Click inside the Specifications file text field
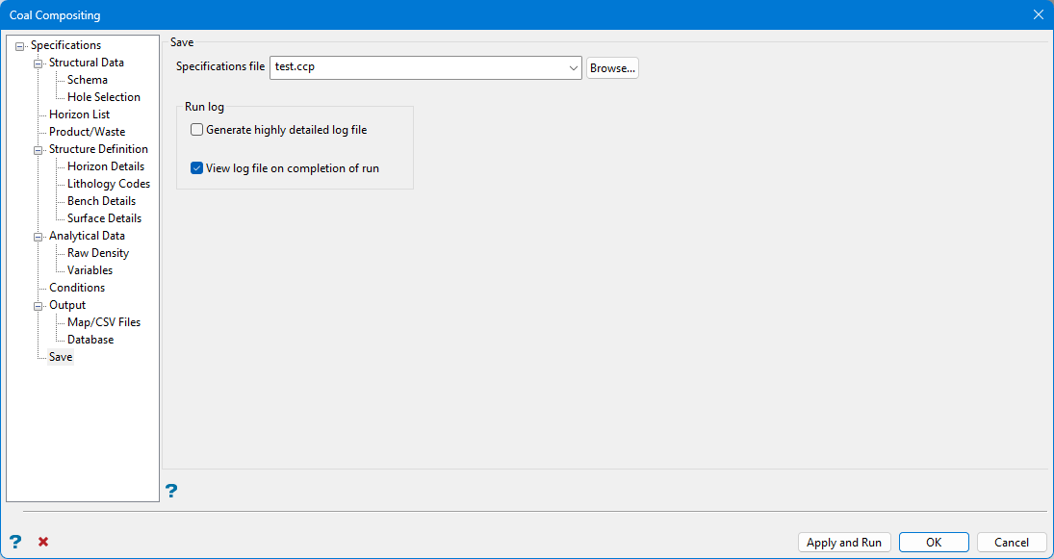This screenshot has height=559, width=1054. point(419,68)
